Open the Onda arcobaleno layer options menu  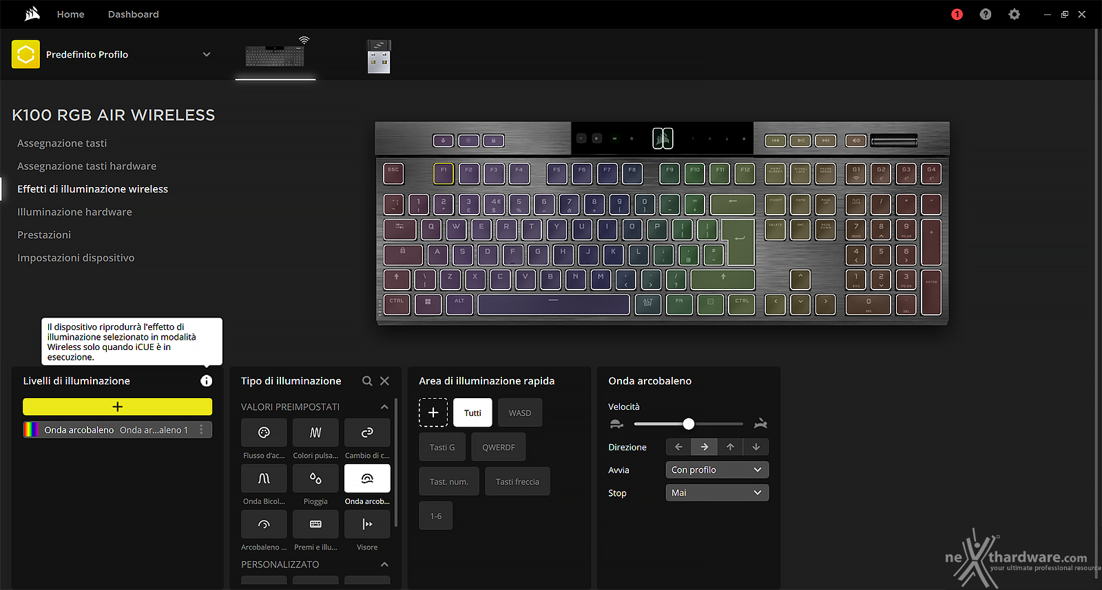(x=201, y=430)
